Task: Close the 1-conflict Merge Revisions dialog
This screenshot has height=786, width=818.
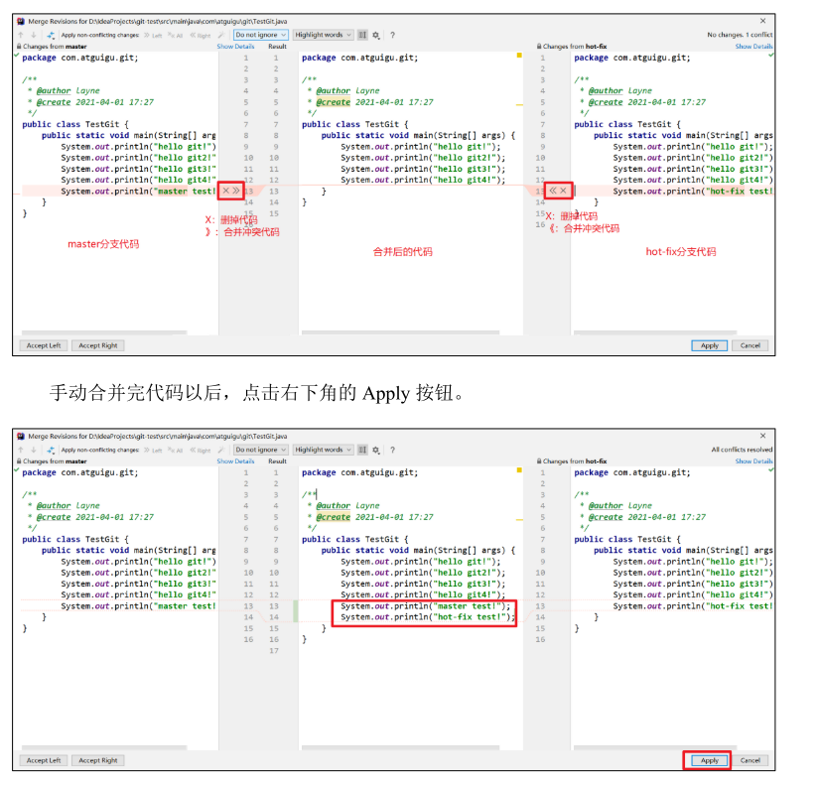Action: click(762, 21)
